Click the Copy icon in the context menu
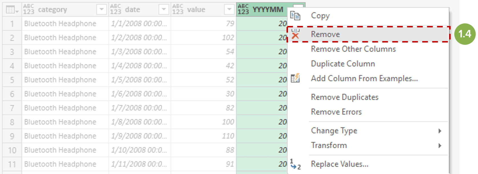The height and width of the screenshot is (174, 478). (295, 15)
